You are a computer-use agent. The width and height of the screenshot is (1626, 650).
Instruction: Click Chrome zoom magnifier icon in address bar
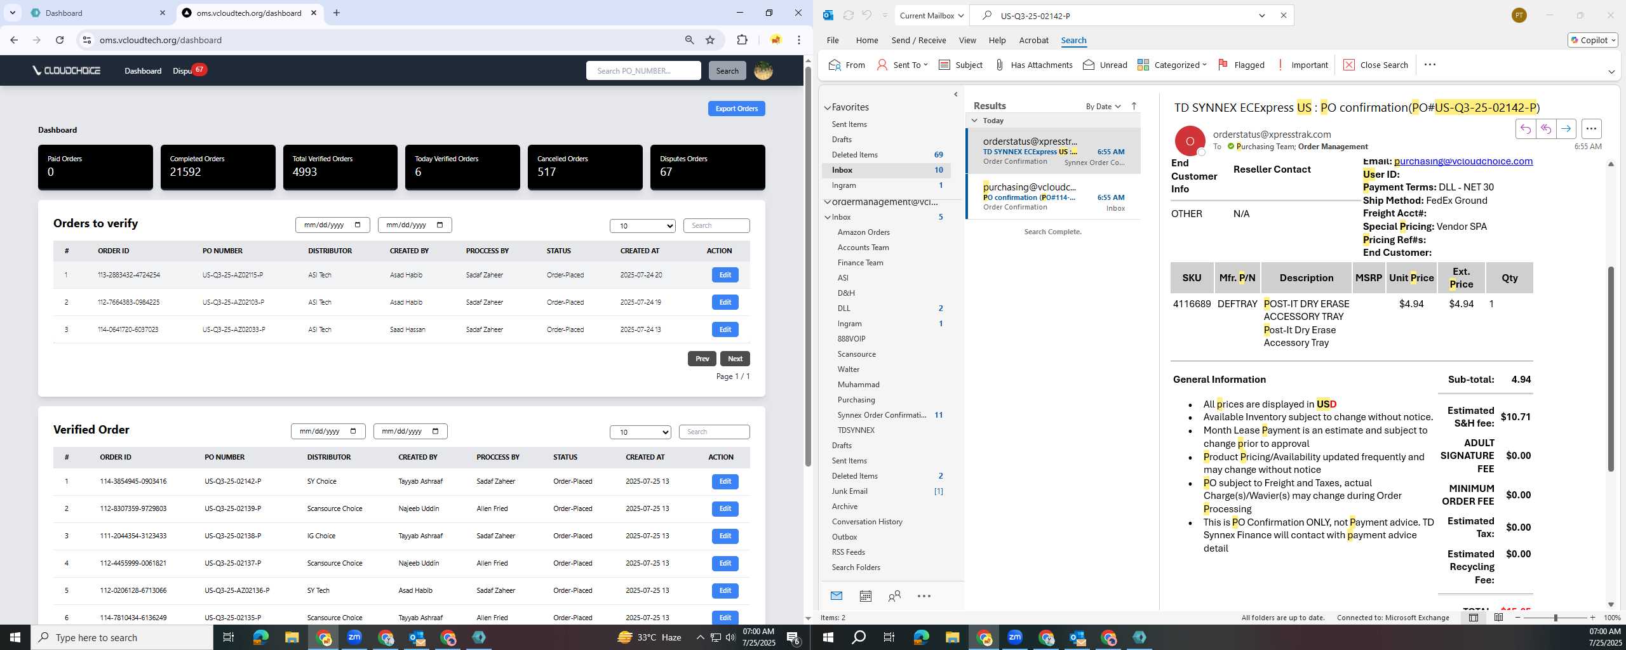(x=689, y=40)
